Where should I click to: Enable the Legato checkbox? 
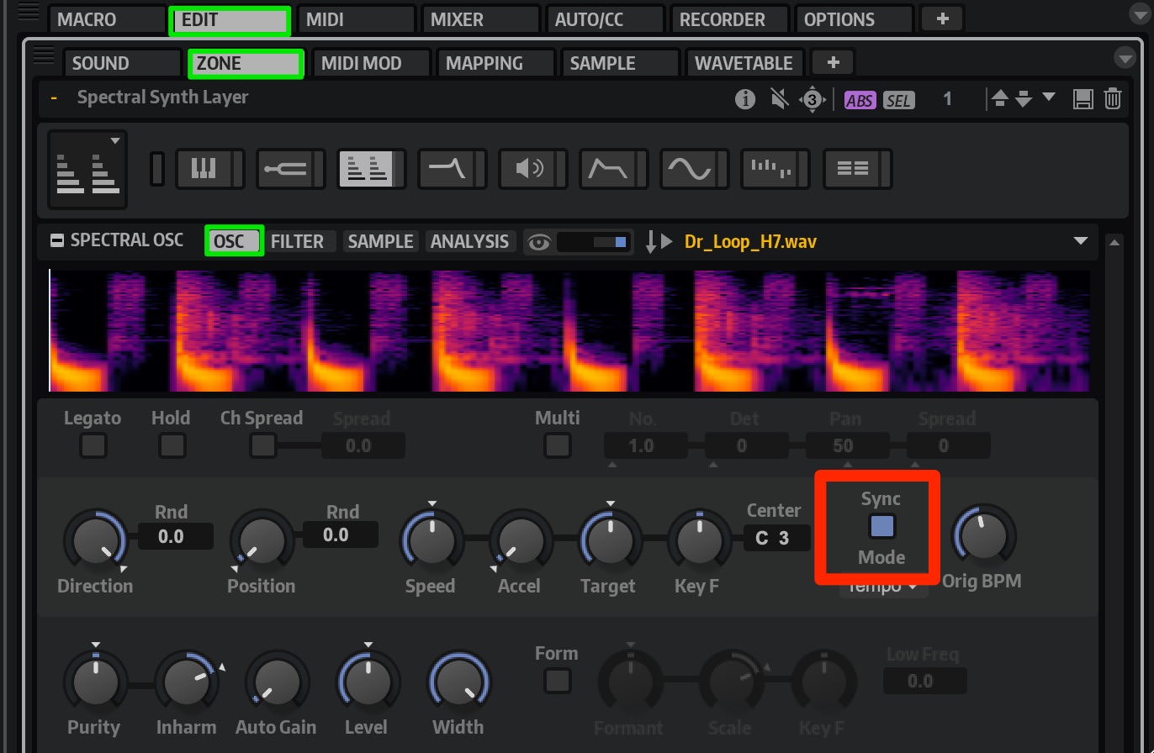click(x=93, y=445)
